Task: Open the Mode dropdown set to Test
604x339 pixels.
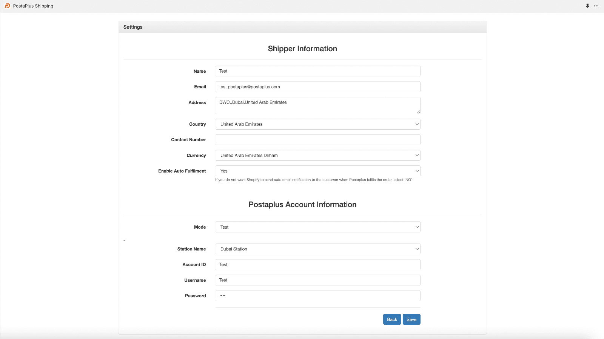Action: click(x=317, y=227)
